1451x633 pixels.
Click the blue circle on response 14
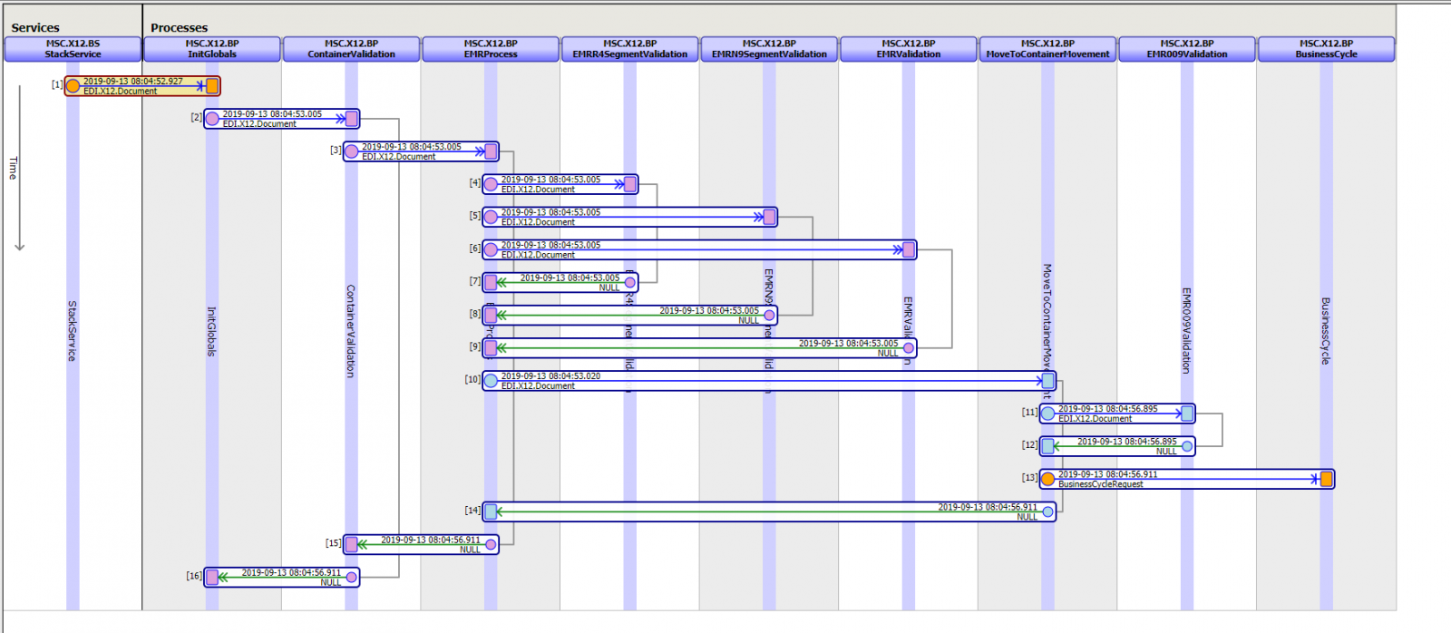[x=1048, y=511]
